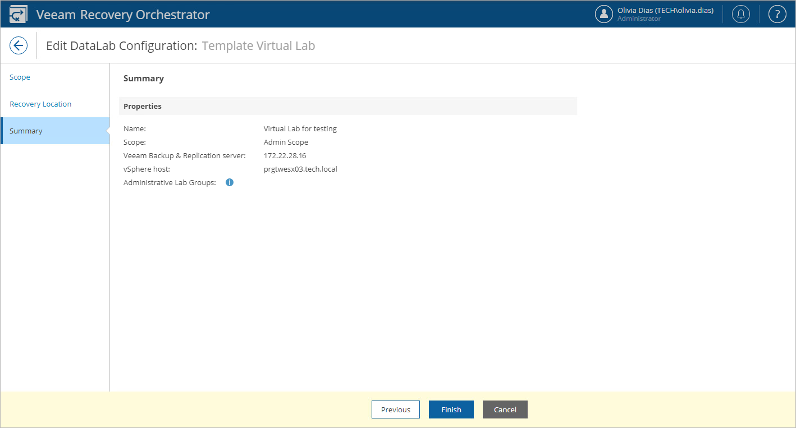Click the Previous button
Screen dimensions: 796x428
(x=395, y=409)
